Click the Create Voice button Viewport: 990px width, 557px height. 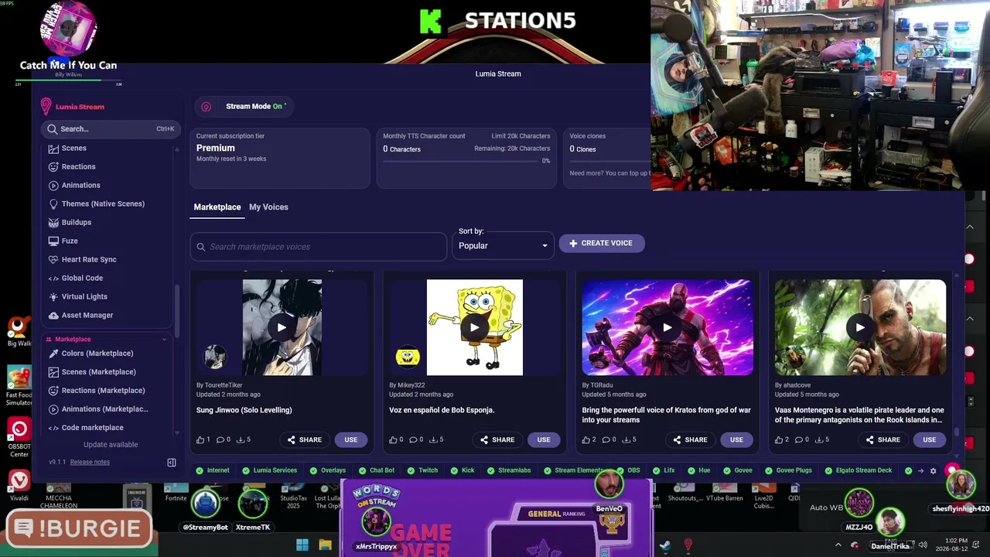coord(602,243)
